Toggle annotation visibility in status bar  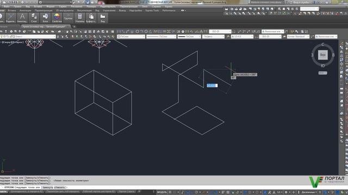click(x=265, y=192)
